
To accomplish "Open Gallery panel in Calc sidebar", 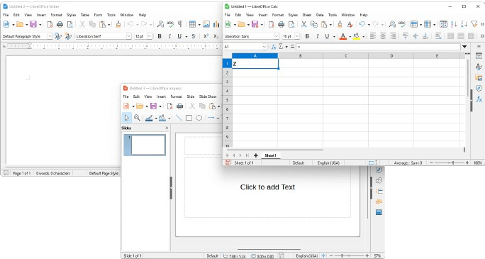I will tap(479, 77).
